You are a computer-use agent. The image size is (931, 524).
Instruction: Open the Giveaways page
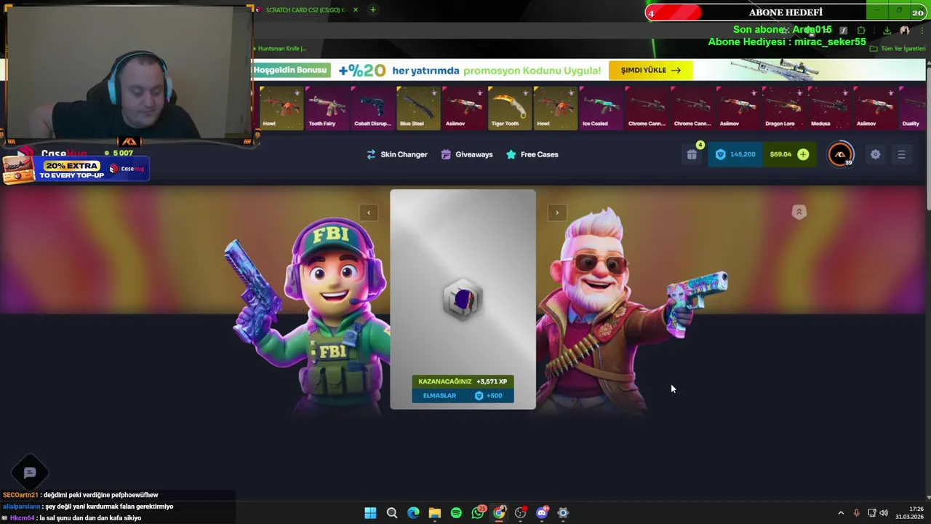[466, 154]
